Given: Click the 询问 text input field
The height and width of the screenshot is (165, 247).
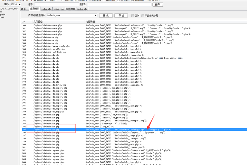Looking at the screenshot, I should click(56, 4).
